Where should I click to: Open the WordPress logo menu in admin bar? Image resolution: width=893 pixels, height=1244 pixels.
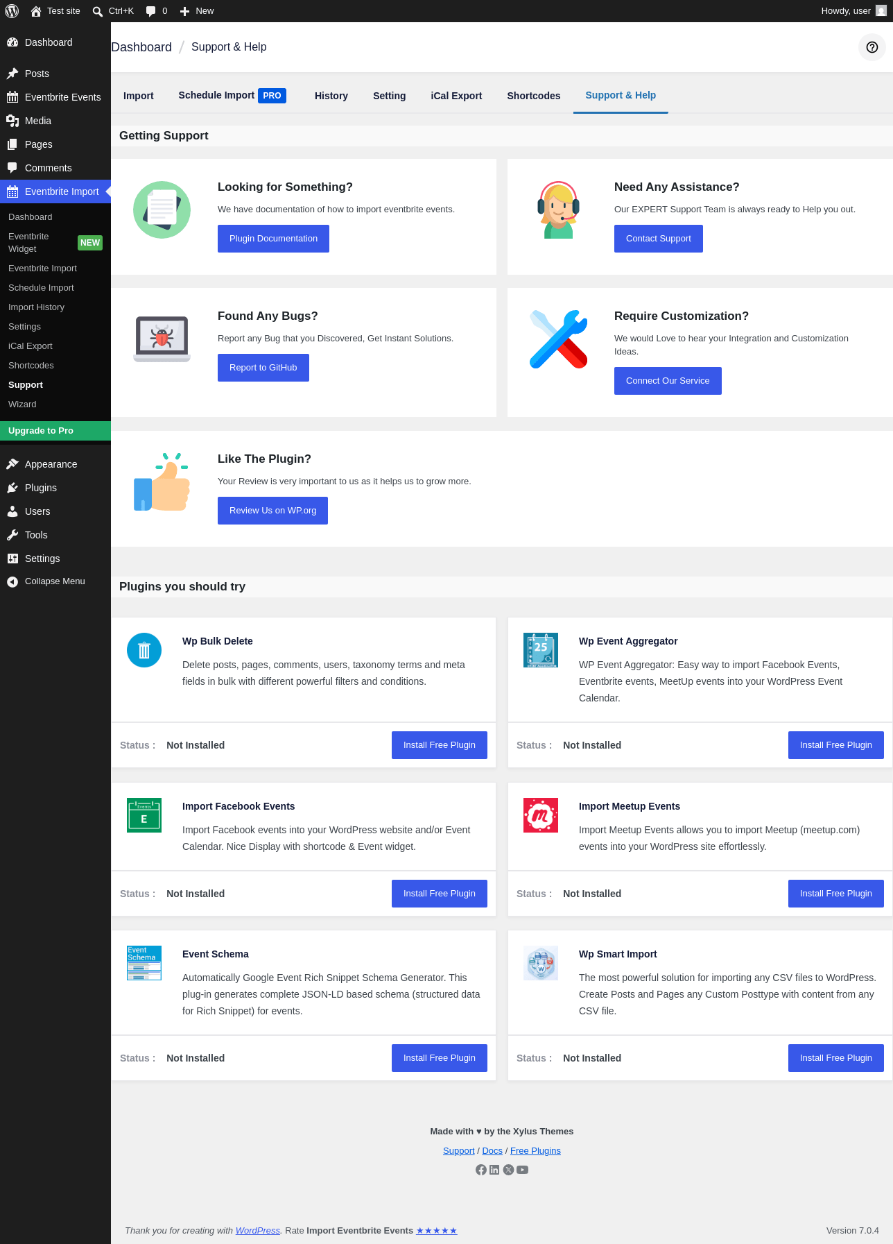point(12,11)
